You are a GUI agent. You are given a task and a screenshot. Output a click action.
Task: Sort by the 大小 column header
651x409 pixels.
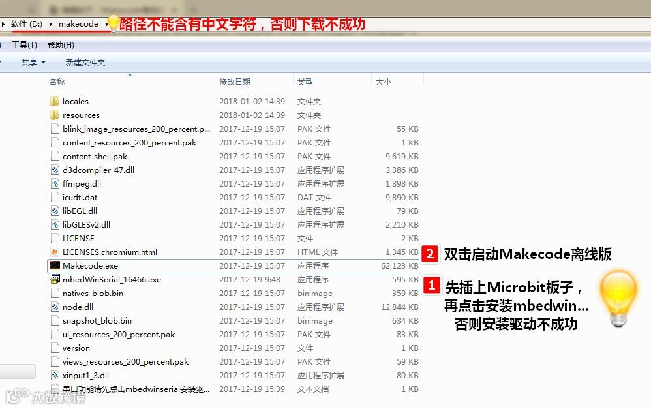point(383,82)
